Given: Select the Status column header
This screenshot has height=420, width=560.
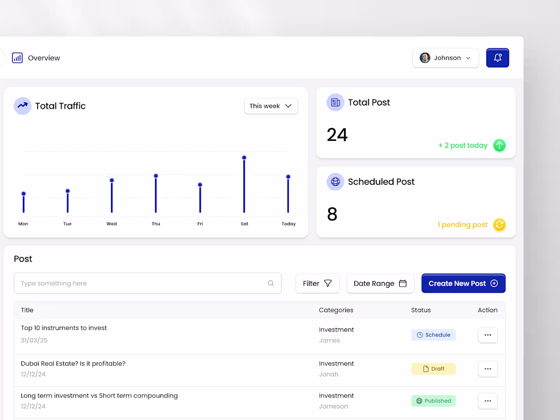Looking at the screenshot, I should pyautogui.click(x=421, y=310).
